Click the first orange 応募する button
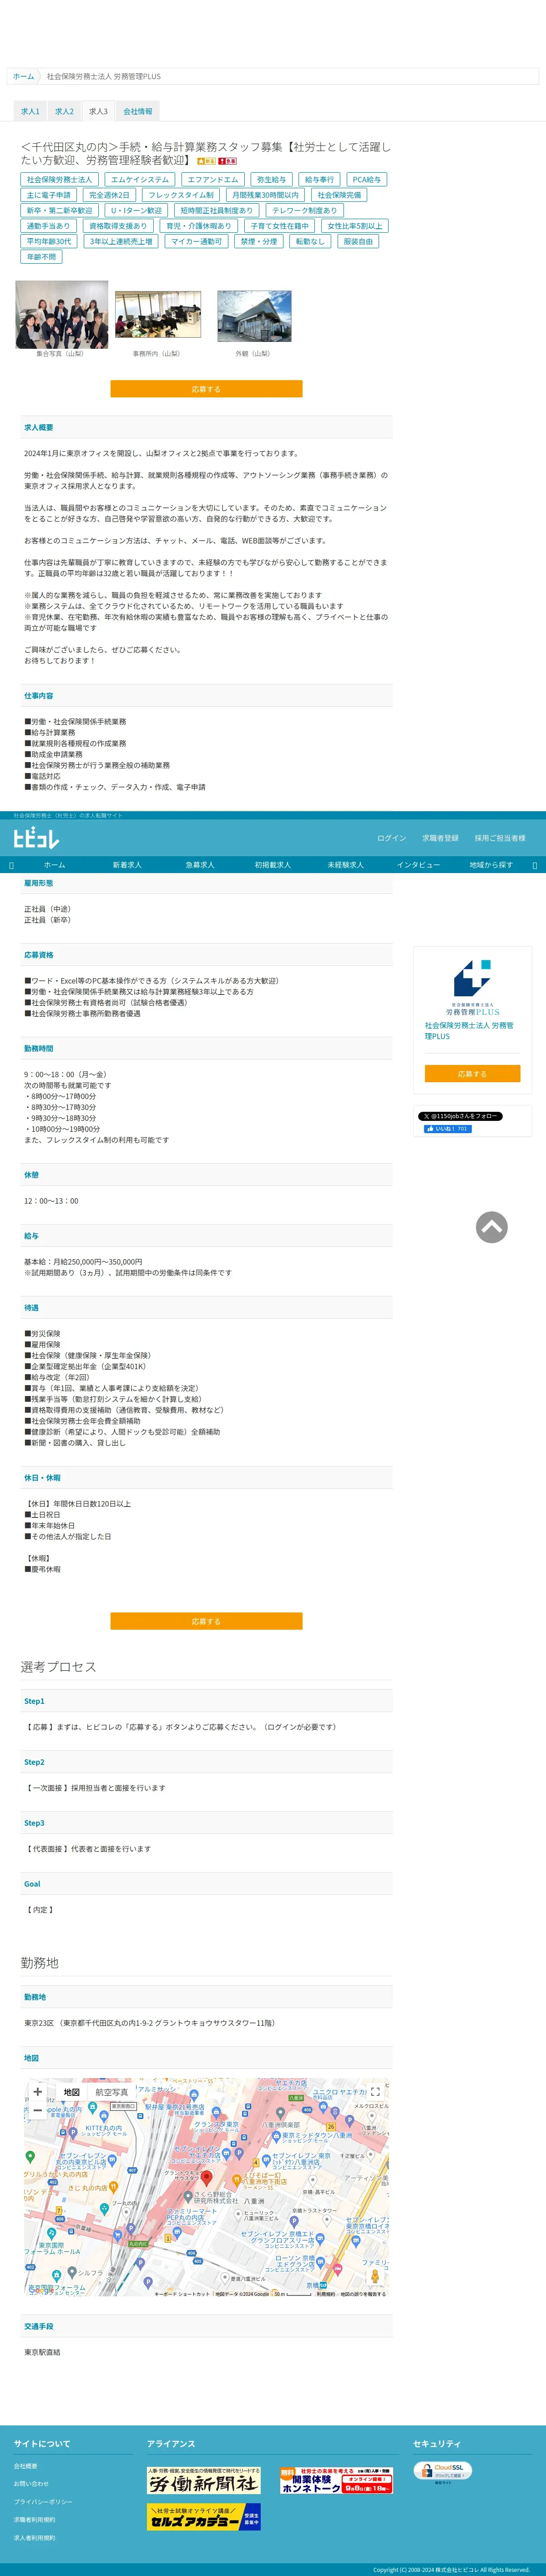The image size is (546, 2576). (x=206, y=389)
